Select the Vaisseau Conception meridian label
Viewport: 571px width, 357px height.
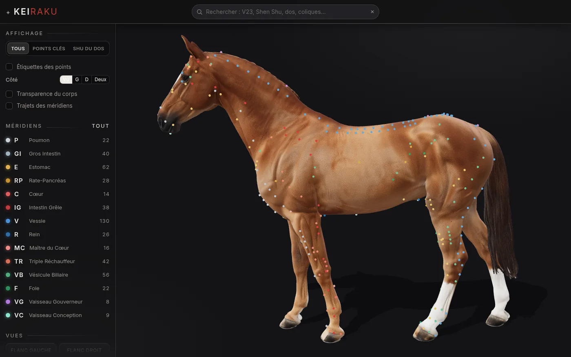55,315
